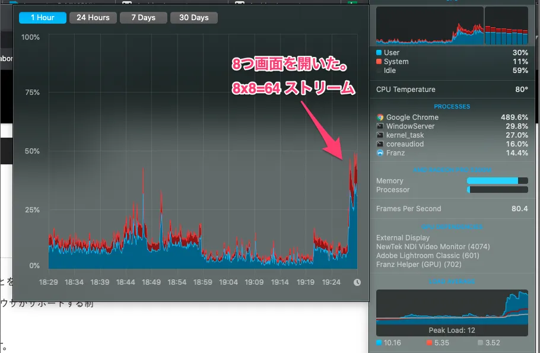Click the Franz app icon

(380, 153)
